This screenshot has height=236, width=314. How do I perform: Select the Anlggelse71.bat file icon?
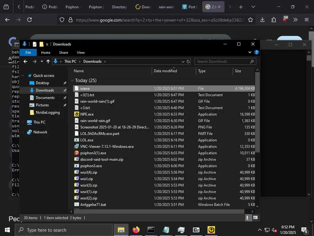[x=76, y=204]
